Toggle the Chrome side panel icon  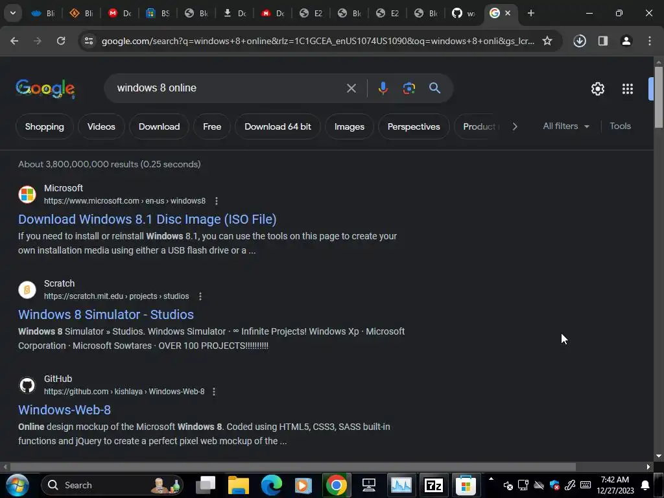click(x=602, y=41)
